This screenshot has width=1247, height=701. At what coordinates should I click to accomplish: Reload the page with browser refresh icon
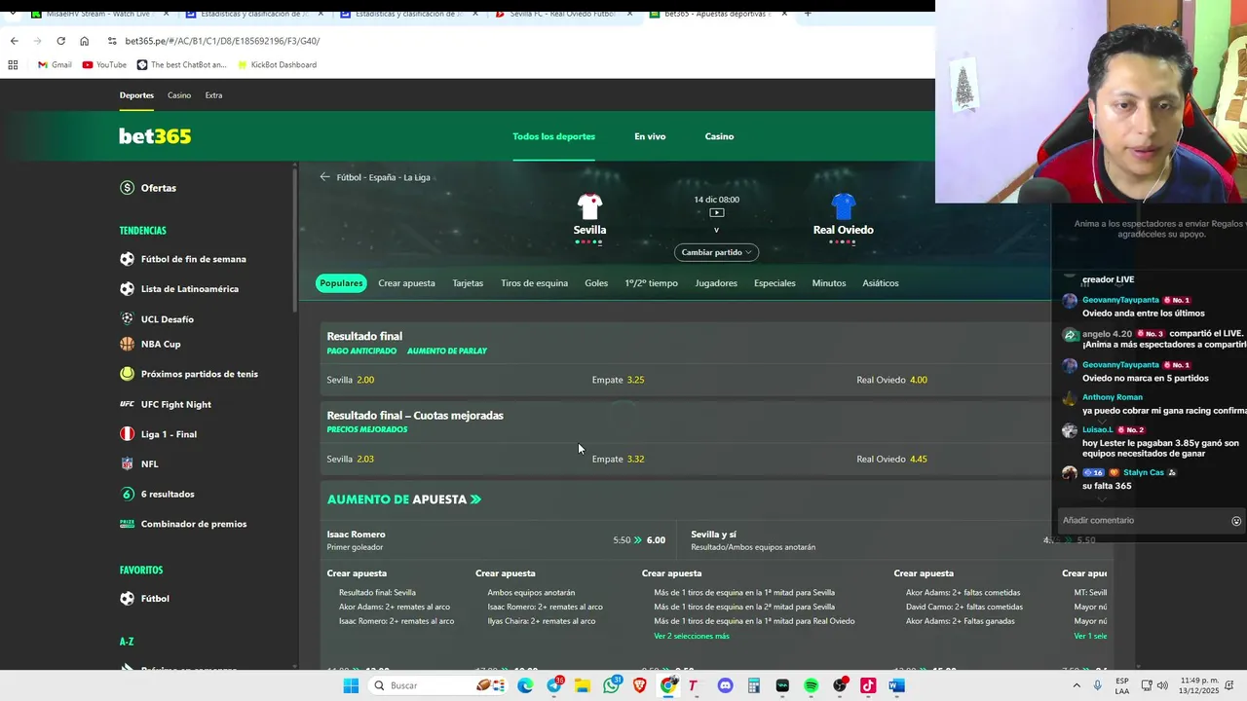point(60,41)
